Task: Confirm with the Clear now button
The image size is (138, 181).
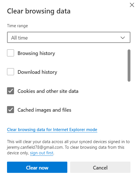Action: 37,167
